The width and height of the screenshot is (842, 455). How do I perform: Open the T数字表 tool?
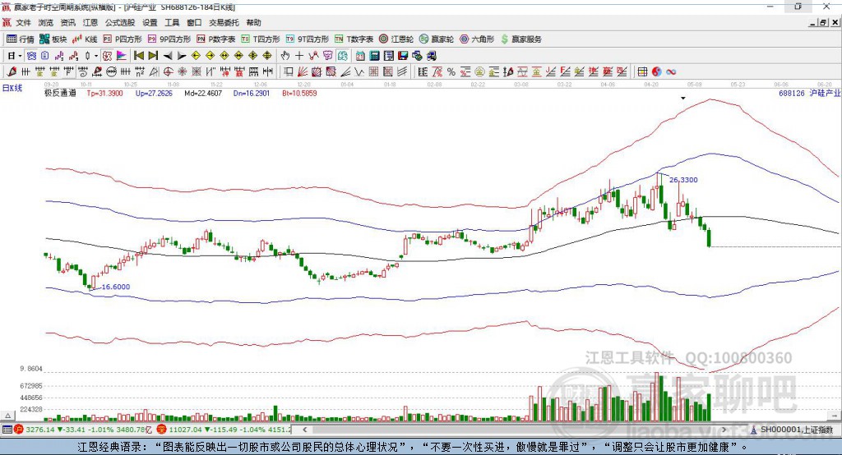click(354, 39)
